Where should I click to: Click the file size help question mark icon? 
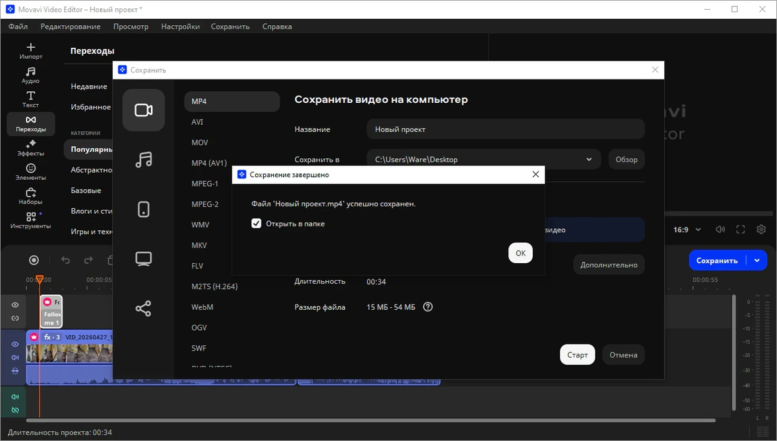click(x=427, y=307)
